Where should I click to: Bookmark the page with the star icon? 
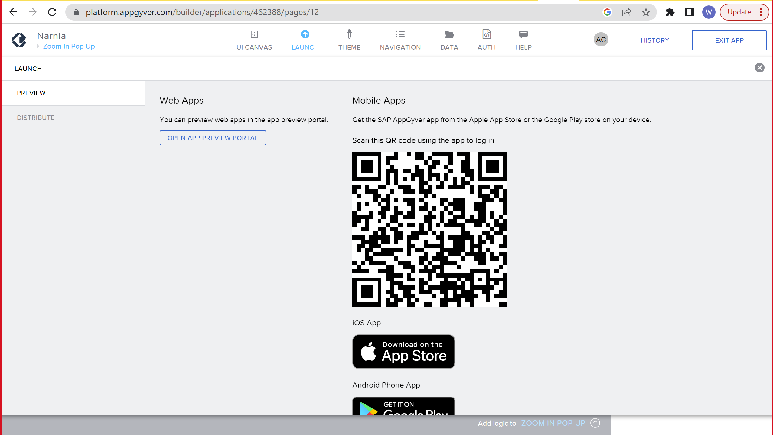pos(646,12)
